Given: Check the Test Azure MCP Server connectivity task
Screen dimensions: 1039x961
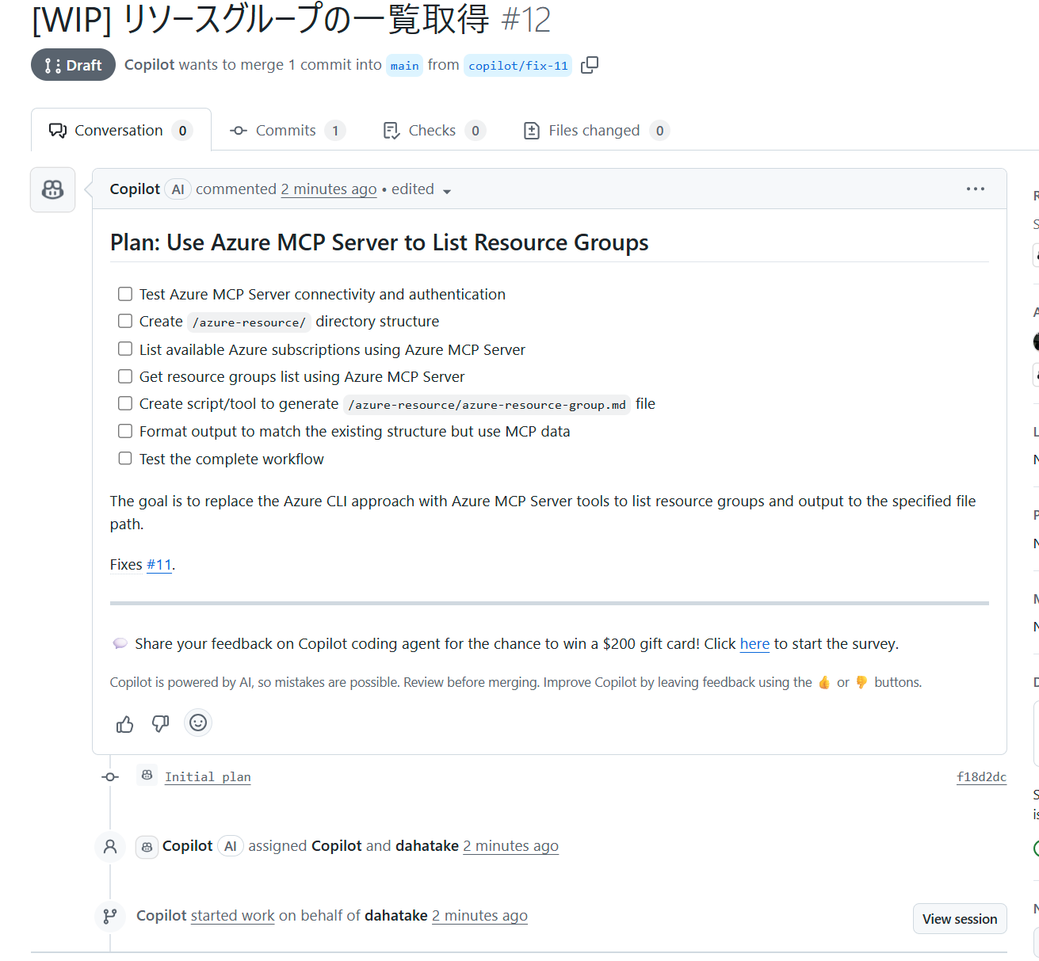Looking at the screenshot, I should click(125, 293).
